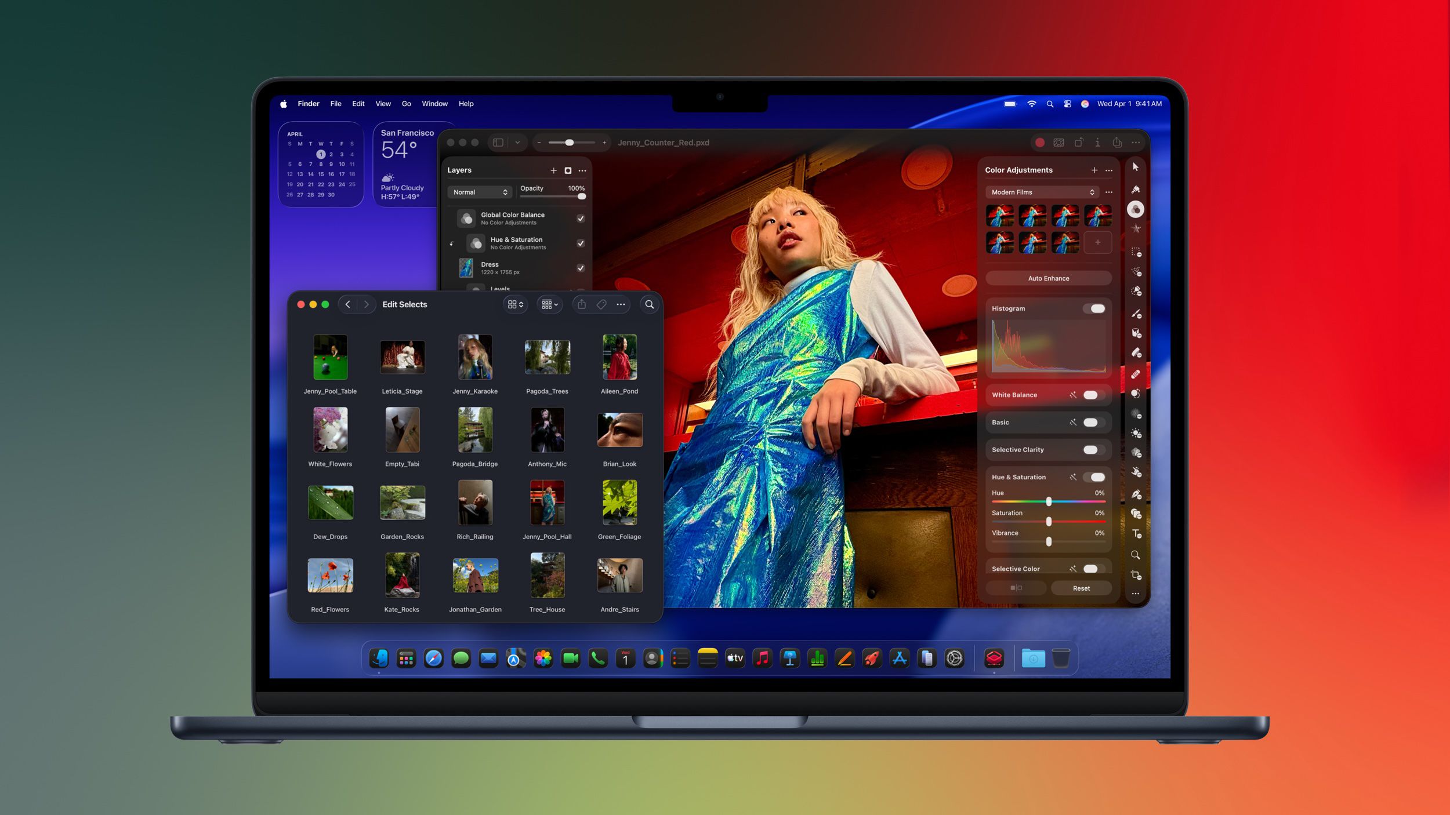Add a mask using the Layers mask icon
Image resolution: width=1450 pixels, height=815 pixels.
click(x=568, y=170)
